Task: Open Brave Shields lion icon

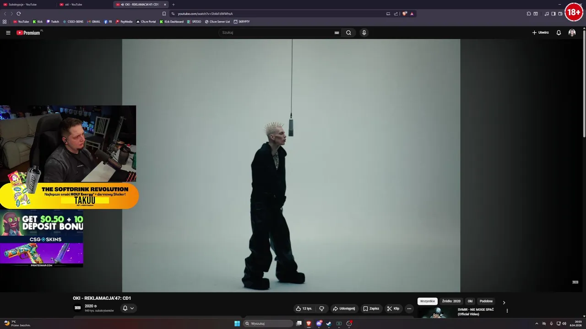Action: pyautogui.click(x=404, y=14)
